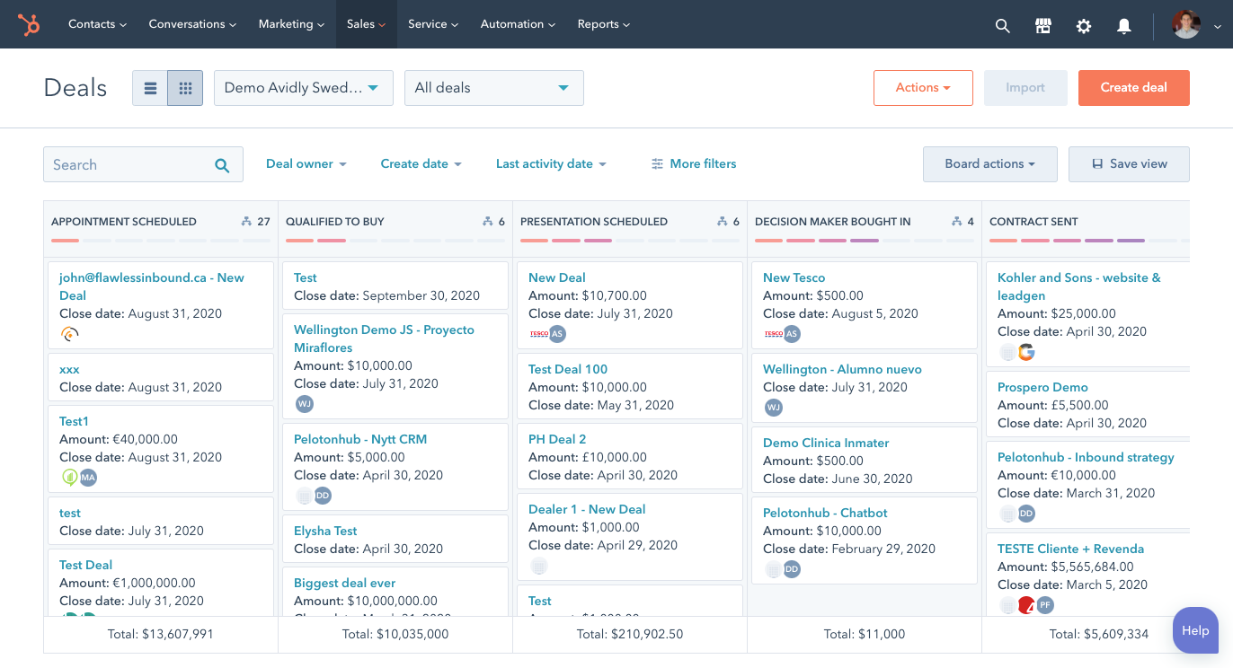
Task: Expand the Deal owner filter
Action: tap(306, 164)
